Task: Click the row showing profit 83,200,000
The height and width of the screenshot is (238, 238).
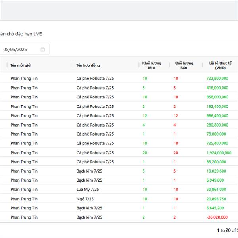Action: click(119, 162)
